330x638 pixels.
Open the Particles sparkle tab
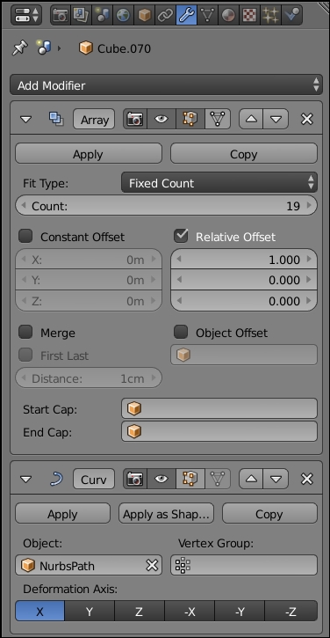tap(270, 15)
